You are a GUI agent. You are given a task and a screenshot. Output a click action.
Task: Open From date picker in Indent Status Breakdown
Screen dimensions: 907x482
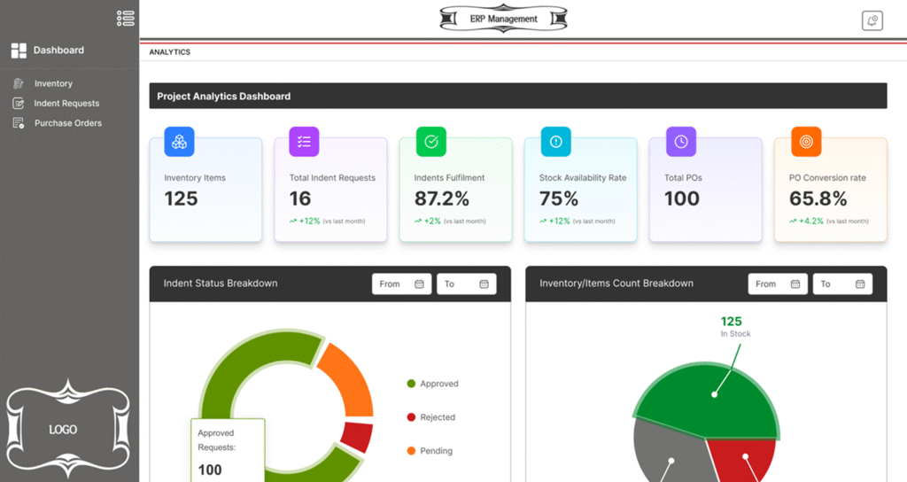401,284
